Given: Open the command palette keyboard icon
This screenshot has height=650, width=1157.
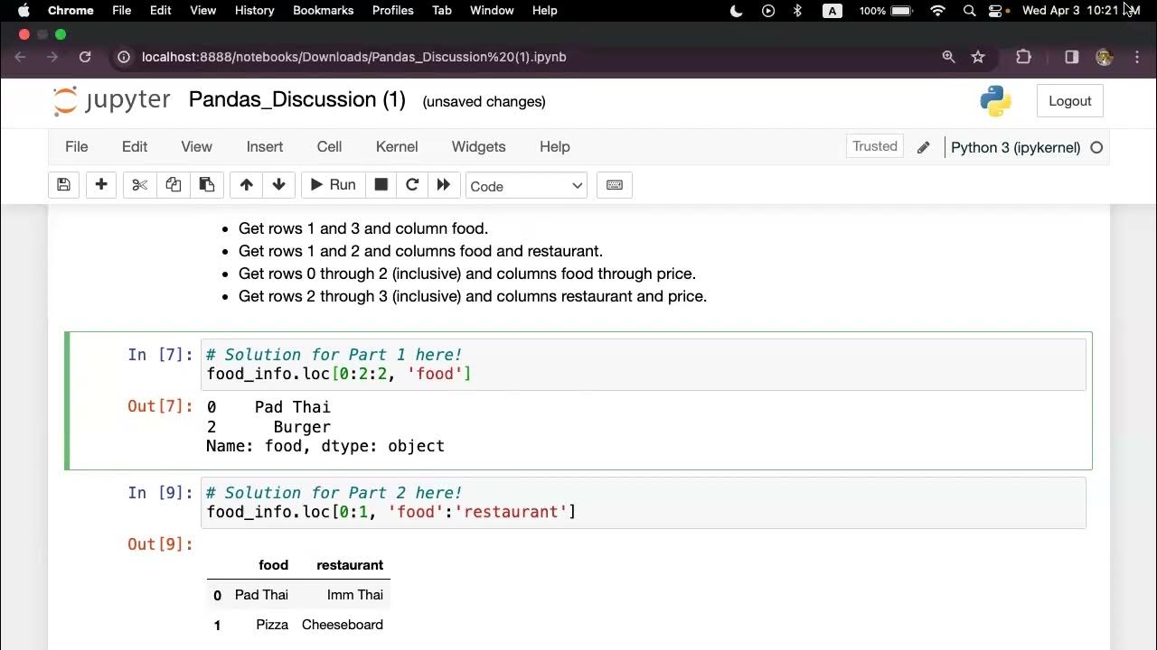Looking at the screenshot, I should click(615, 185).
